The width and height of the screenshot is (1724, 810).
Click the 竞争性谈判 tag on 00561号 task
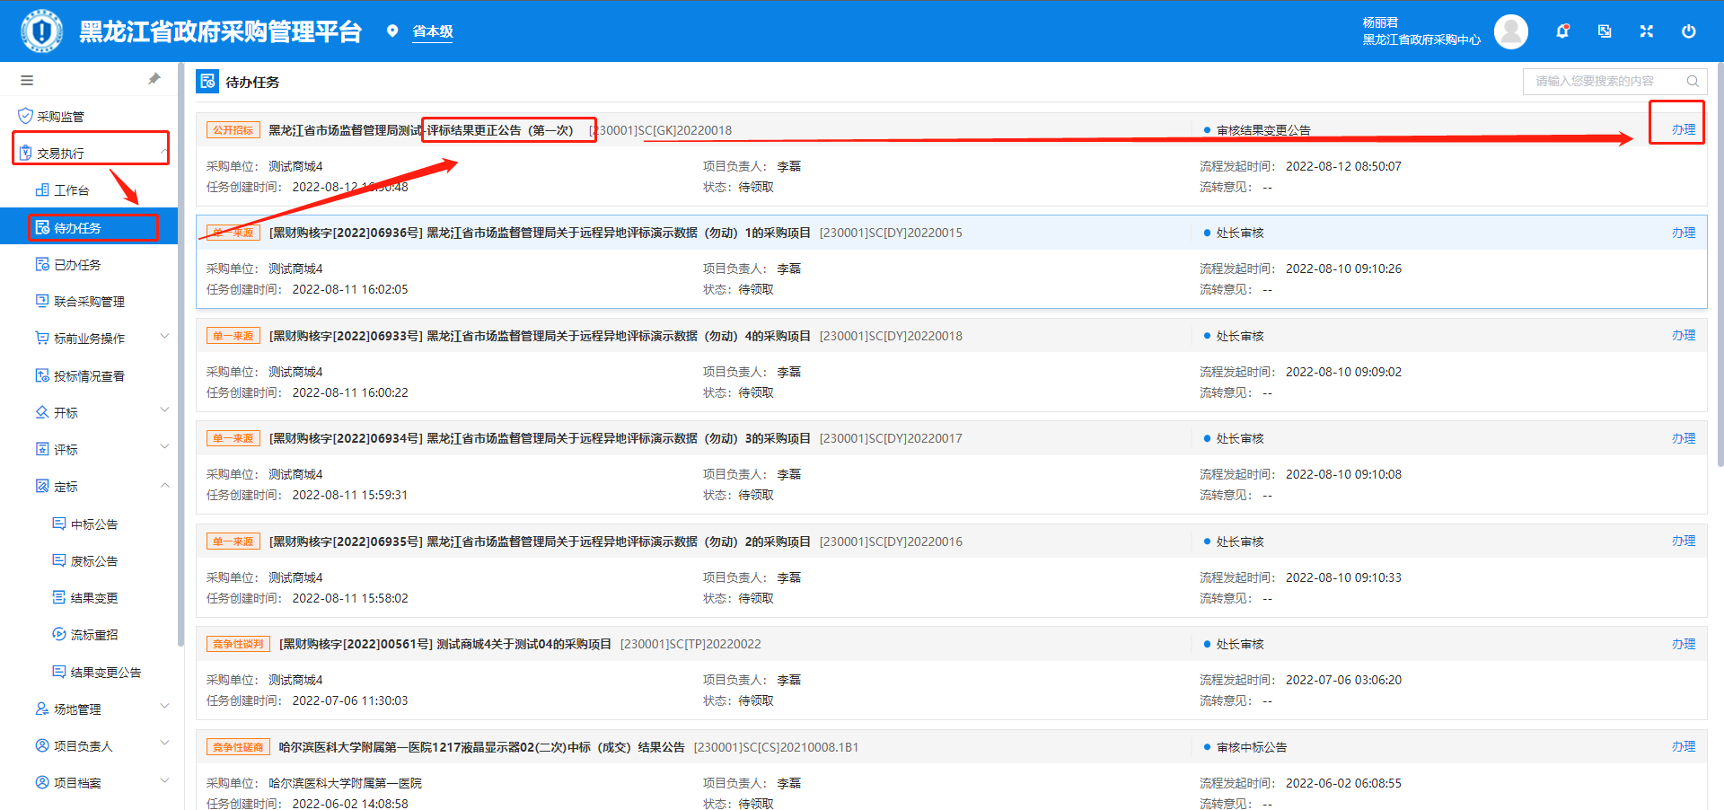238,644
